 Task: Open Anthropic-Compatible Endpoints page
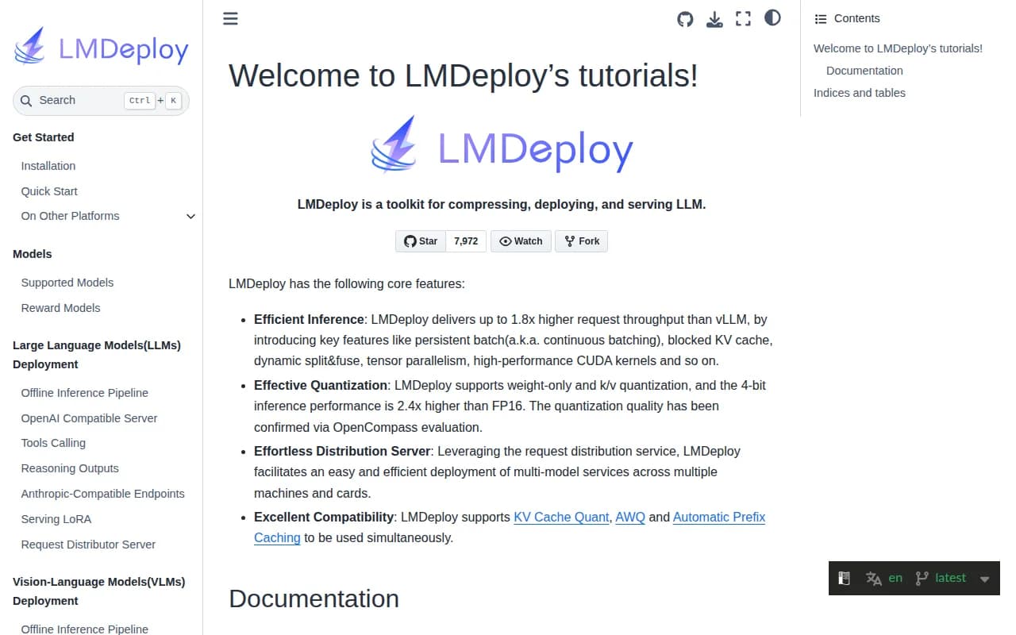point(102,494)
